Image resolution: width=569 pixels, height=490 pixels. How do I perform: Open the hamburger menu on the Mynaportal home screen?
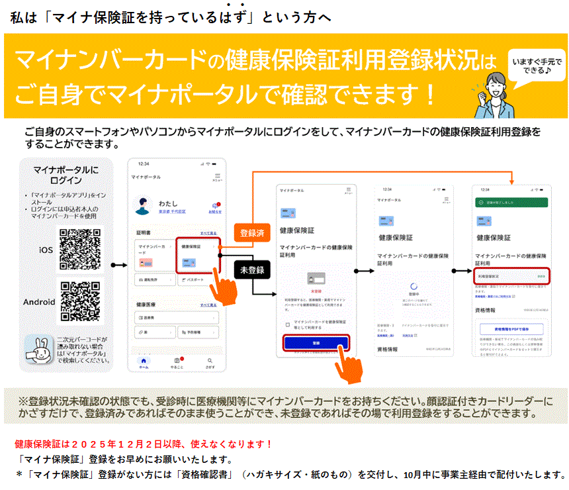[218, 177]
